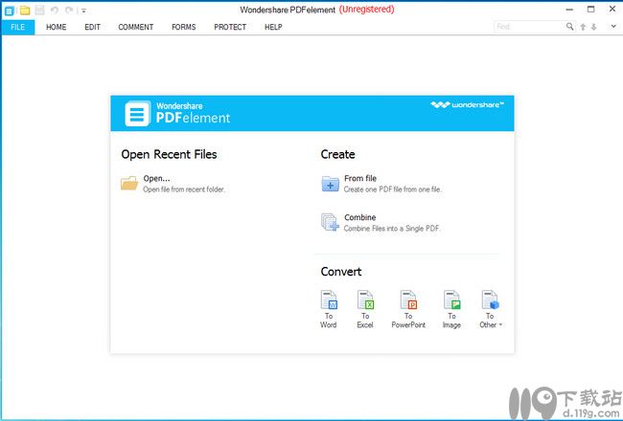623x421 pixels.
Task: Click the Combine label
Action: pos(360,217)
